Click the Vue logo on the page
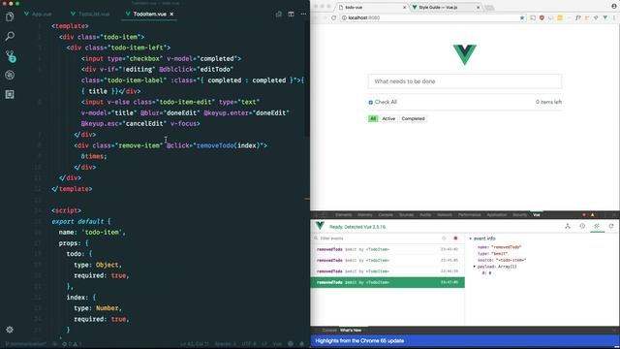620x349 pixels. 465,54
